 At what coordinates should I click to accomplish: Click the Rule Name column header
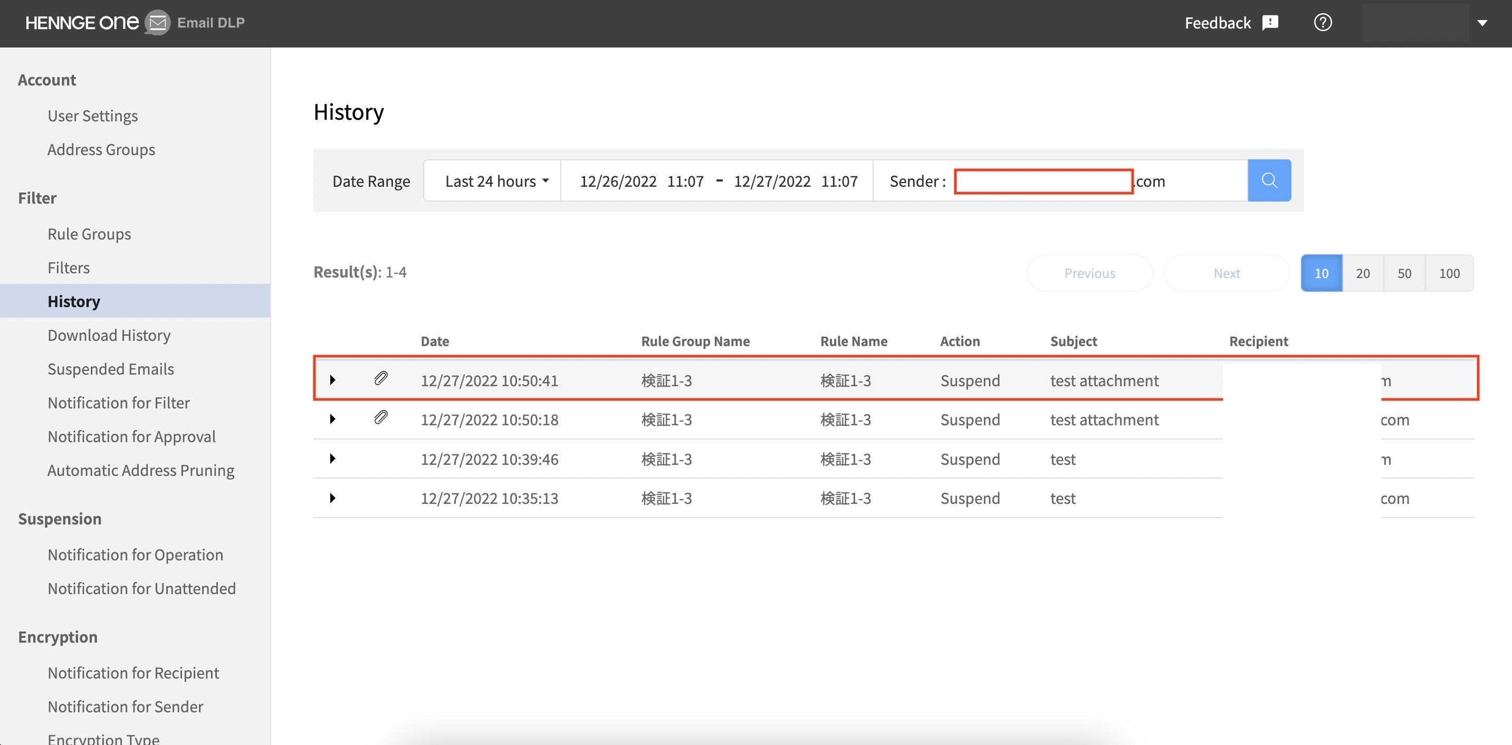(854, 341)
